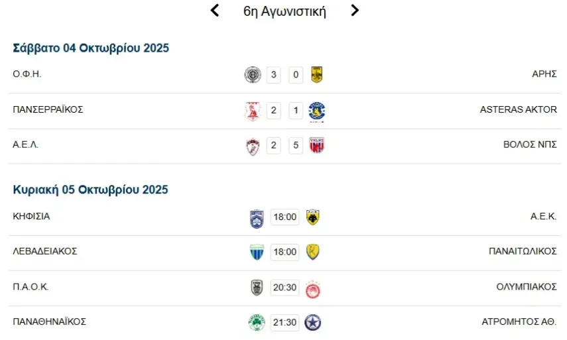Click the ΟΛΥΜΠΙΑΚΟΣ red-white crest
The image size is (567, 340).
tap(312, 288)
